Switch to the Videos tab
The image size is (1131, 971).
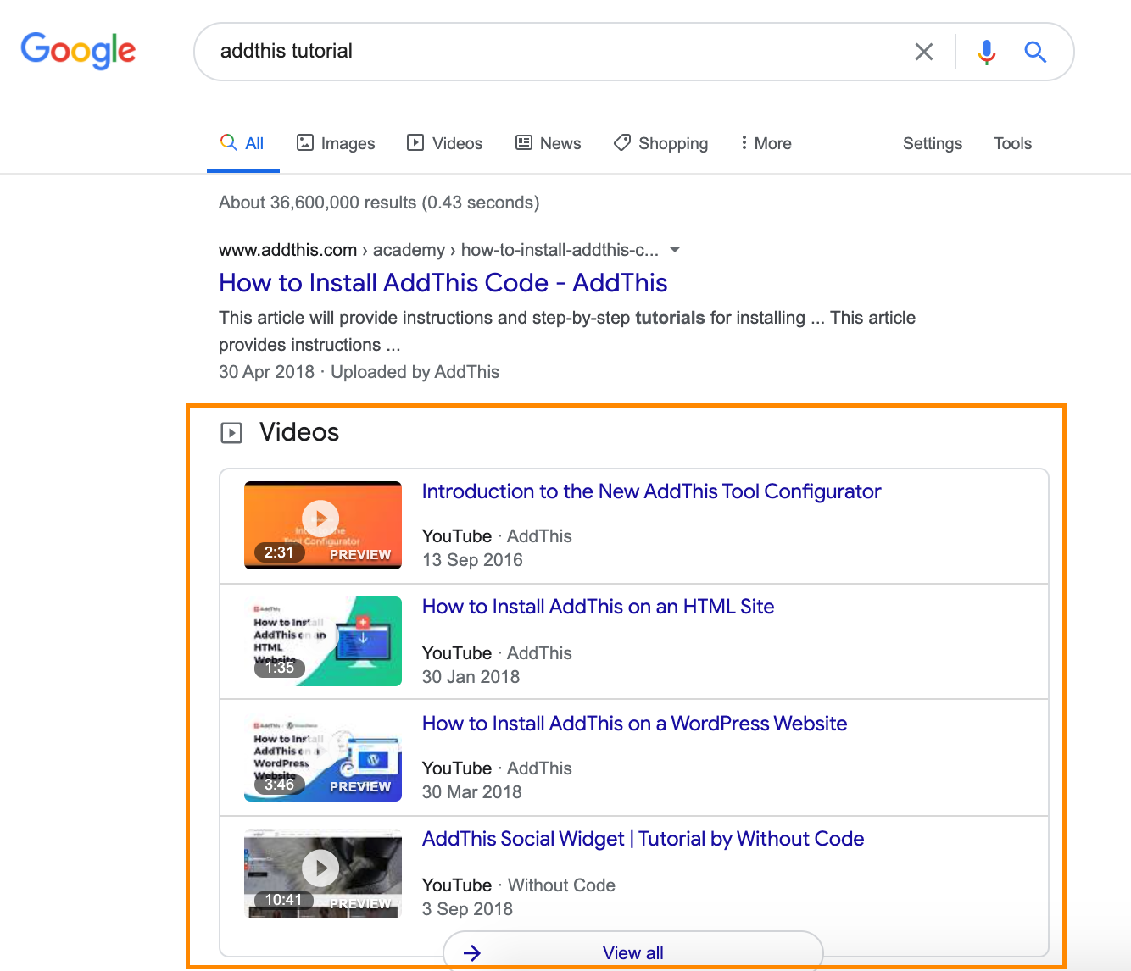point(445,143)
